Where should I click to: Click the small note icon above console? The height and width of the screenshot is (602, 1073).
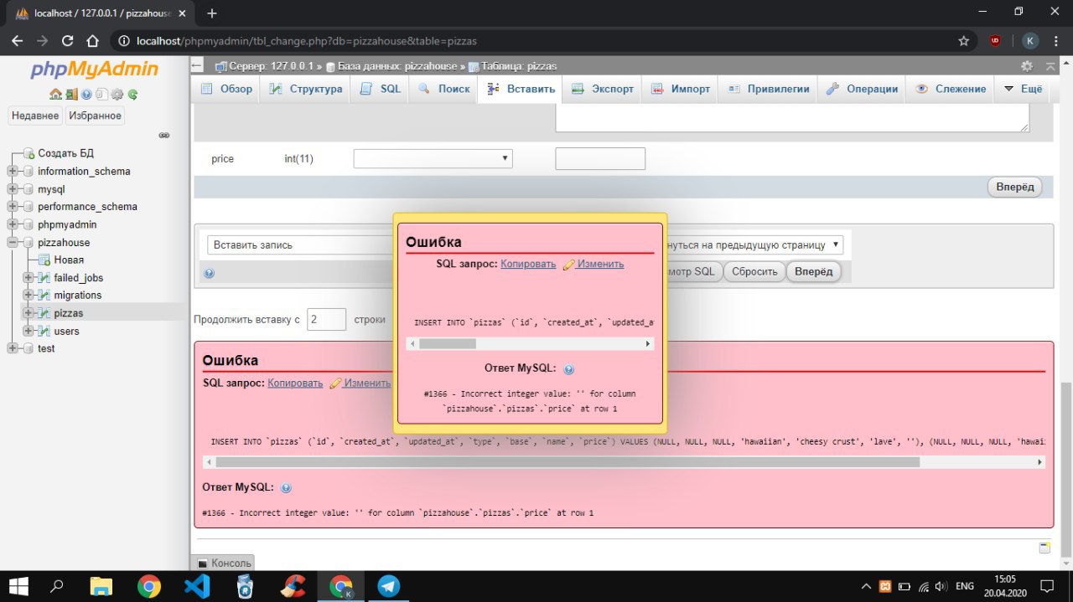tap(1044, 548)
